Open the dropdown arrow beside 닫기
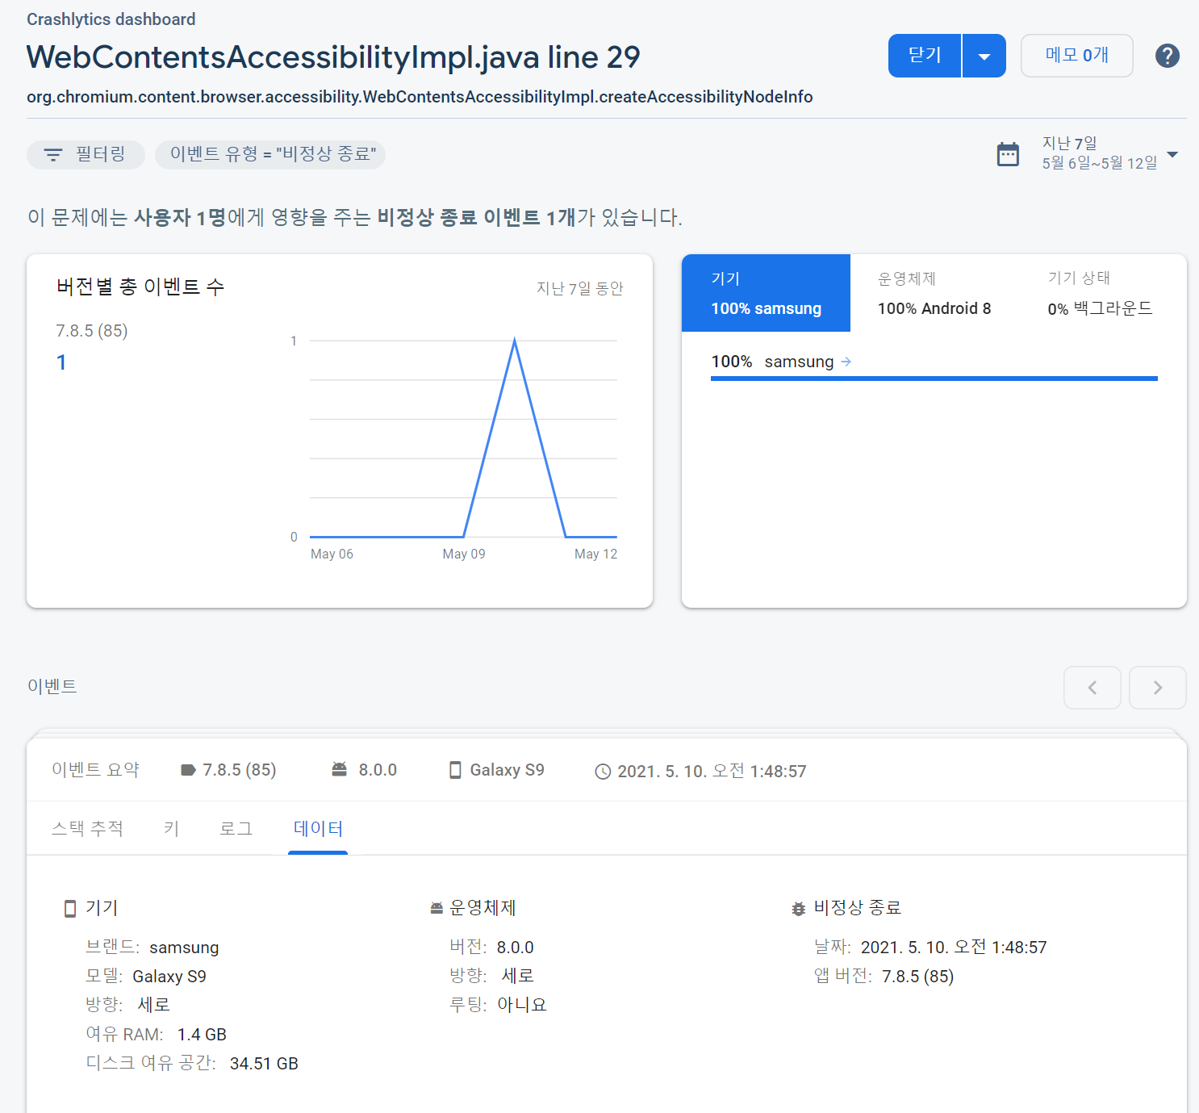 click(984, 56)
